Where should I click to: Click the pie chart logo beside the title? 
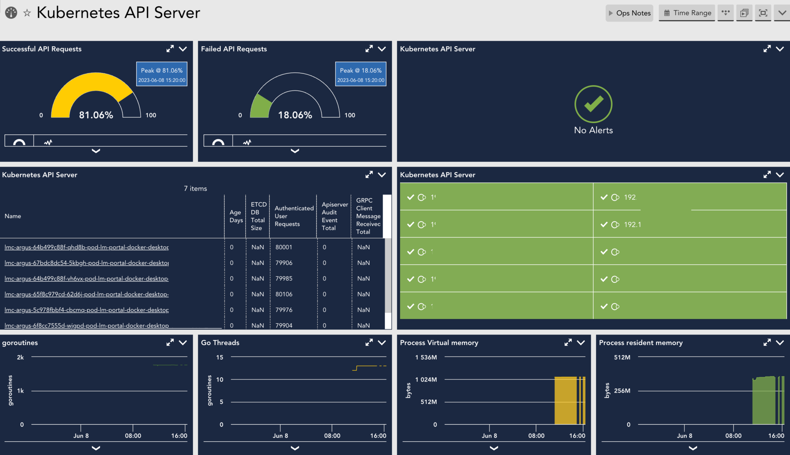tap(11, 12)
